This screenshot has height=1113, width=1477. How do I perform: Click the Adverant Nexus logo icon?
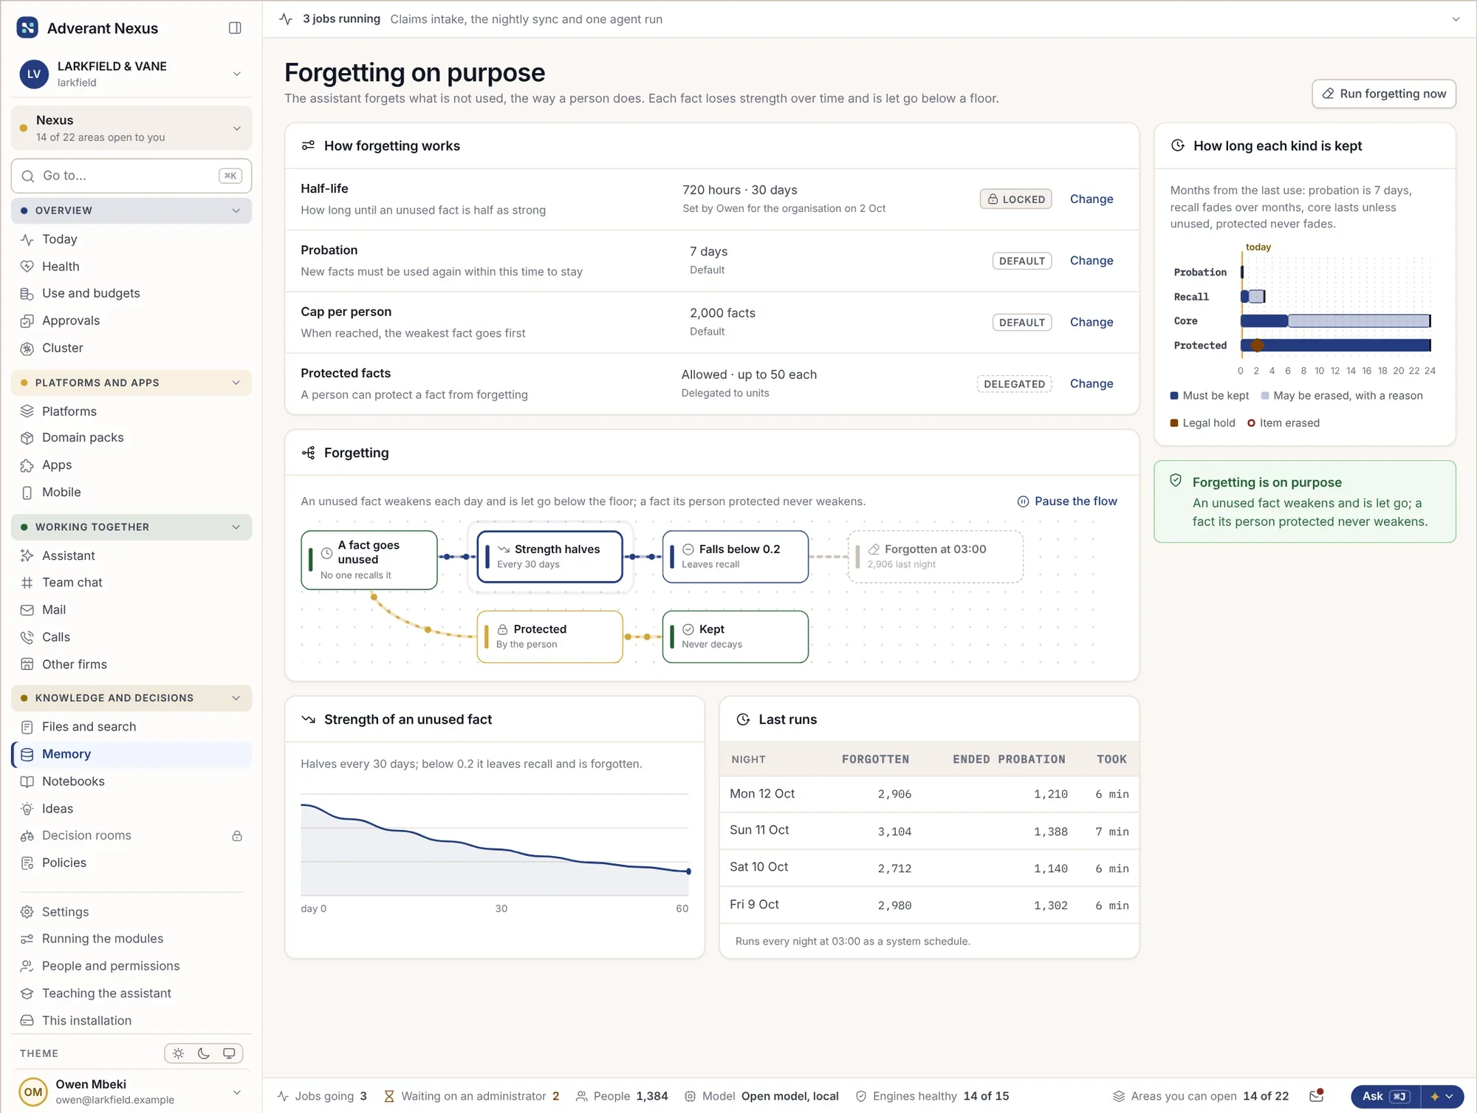(x=27, y=28)
